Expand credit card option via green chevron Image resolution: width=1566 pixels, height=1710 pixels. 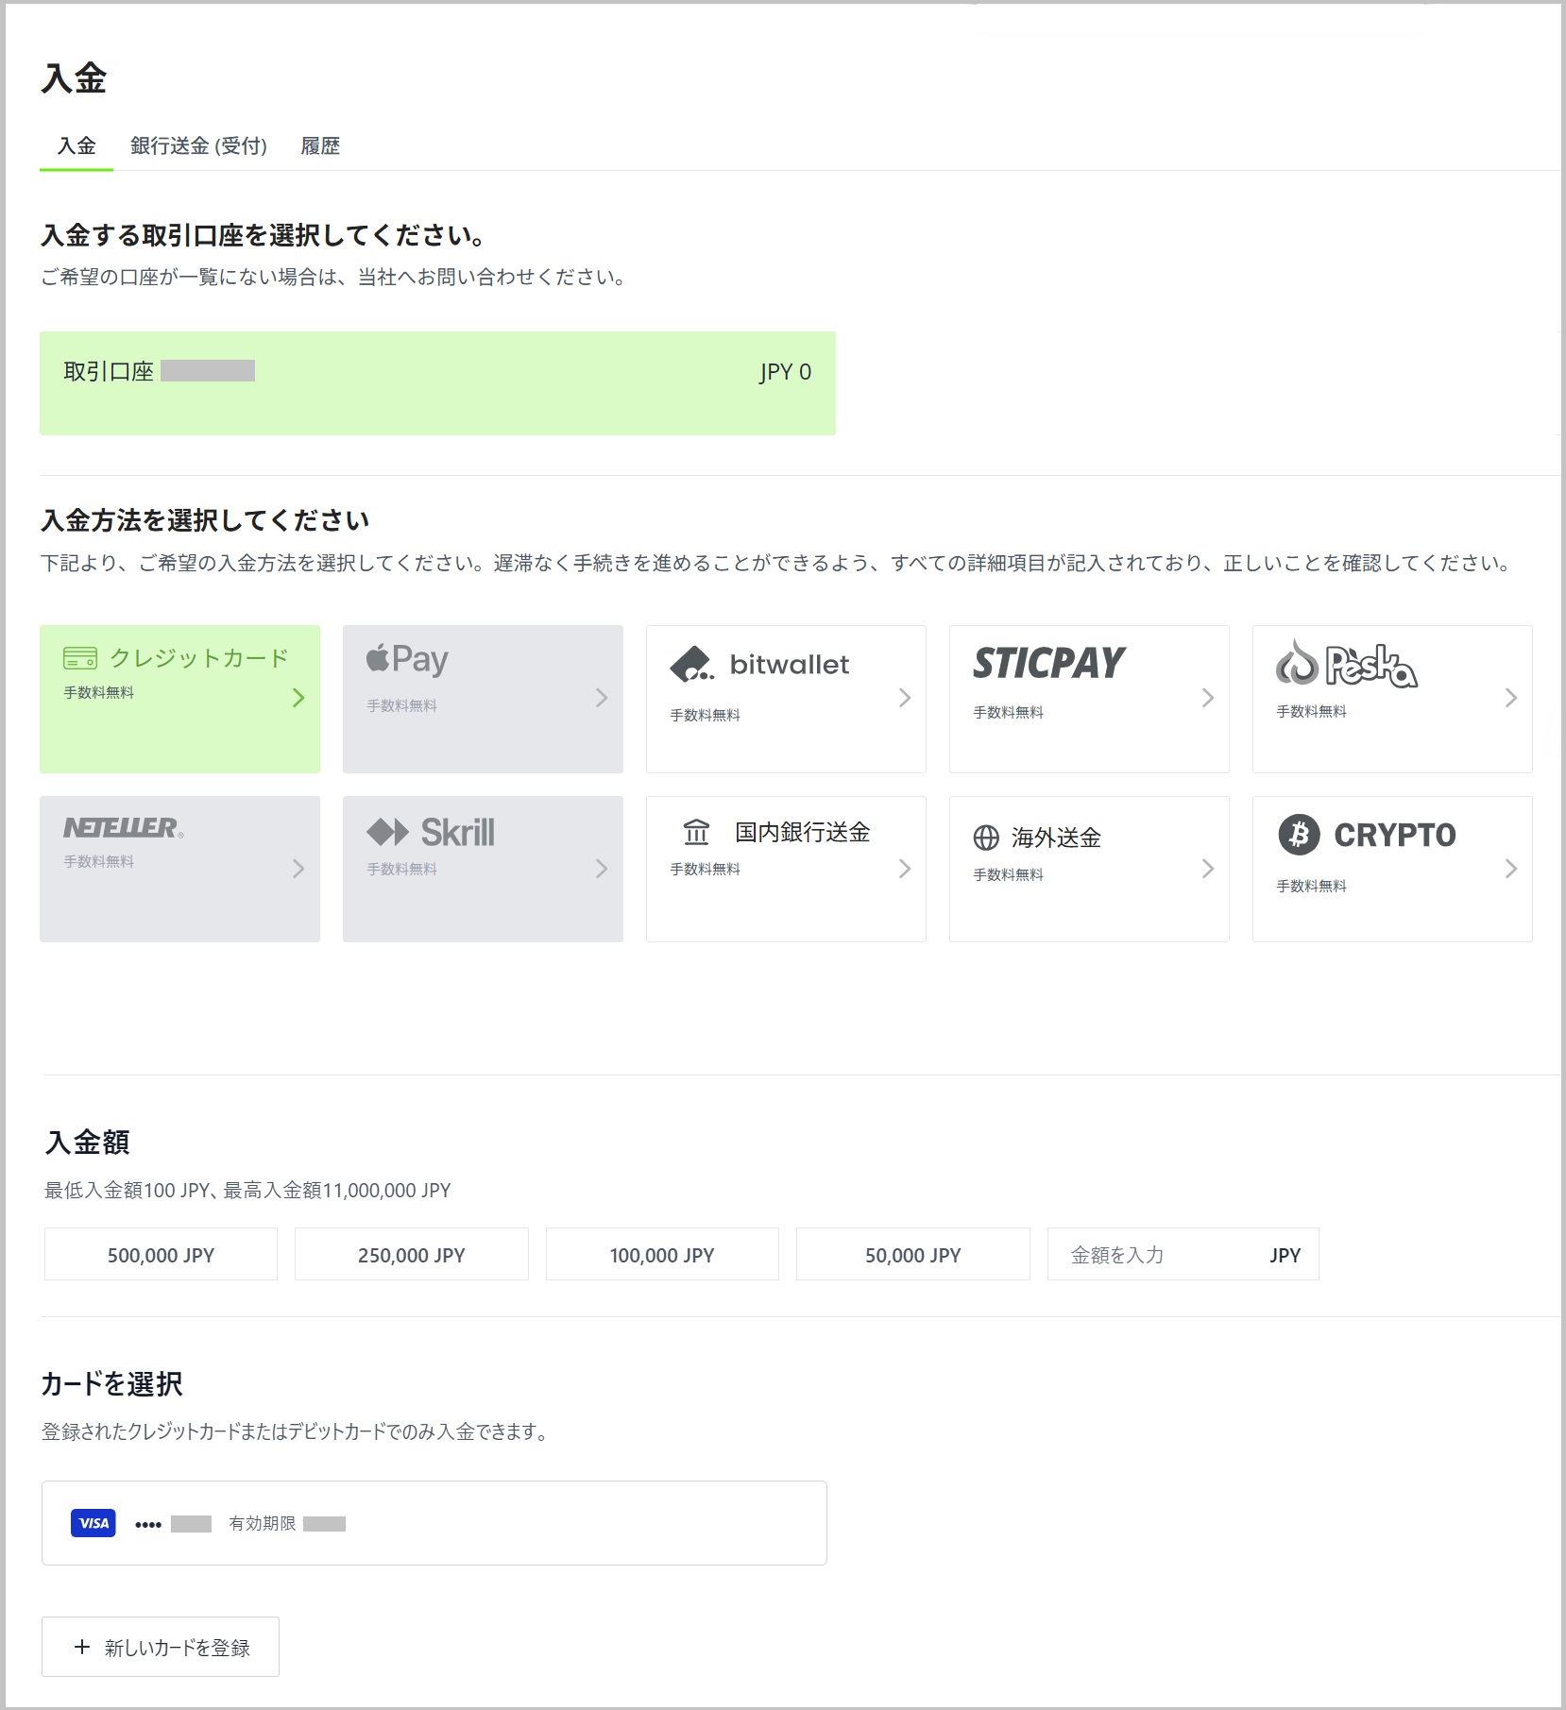coord(298,698)
